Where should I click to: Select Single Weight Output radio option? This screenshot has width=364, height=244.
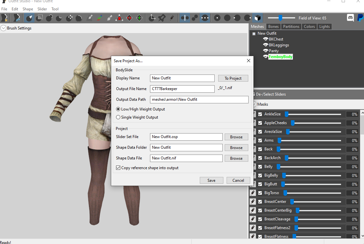(x=118, y=117)
